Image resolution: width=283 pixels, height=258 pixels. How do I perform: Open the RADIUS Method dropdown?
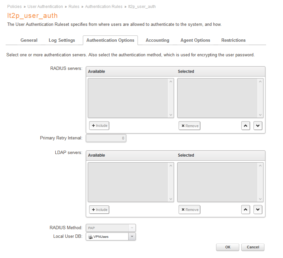click(x=132, y=228)
